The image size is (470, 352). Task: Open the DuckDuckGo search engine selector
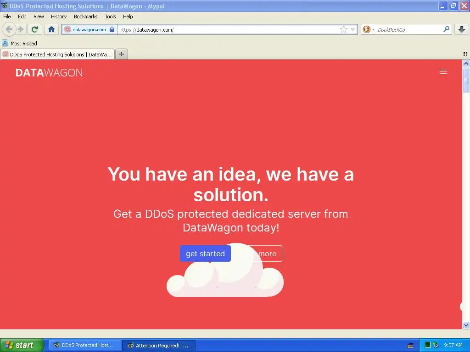click(x=369, y=29)
